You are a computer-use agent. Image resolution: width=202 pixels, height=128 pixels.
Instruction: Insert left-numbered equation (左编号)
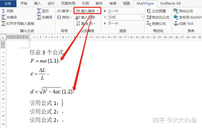point(9,17)
